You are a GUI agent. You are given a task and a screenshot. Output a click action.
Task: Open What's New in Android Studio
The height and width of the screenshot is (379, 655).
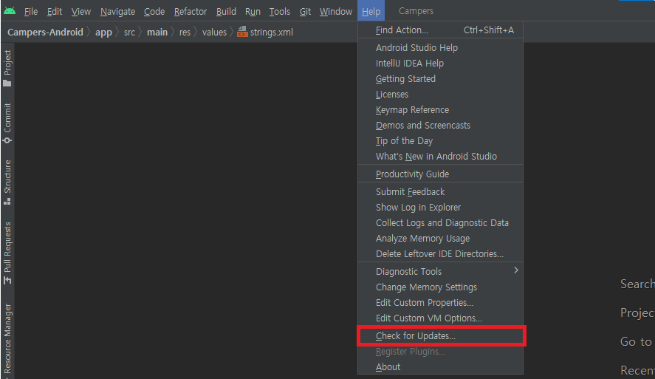tap(440, 157)
